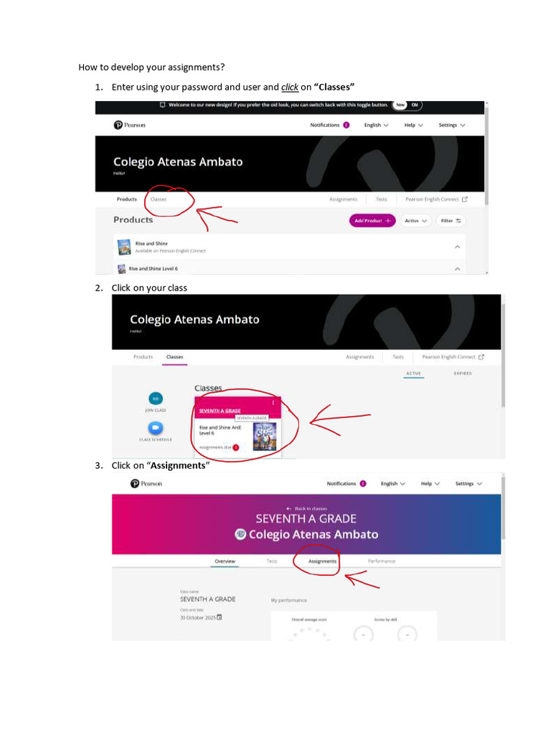The height and width of the screenshot is (735, 551).
Task: Click the calendar icon next to 30 October 2025
Action: click(x=220, y=617)
